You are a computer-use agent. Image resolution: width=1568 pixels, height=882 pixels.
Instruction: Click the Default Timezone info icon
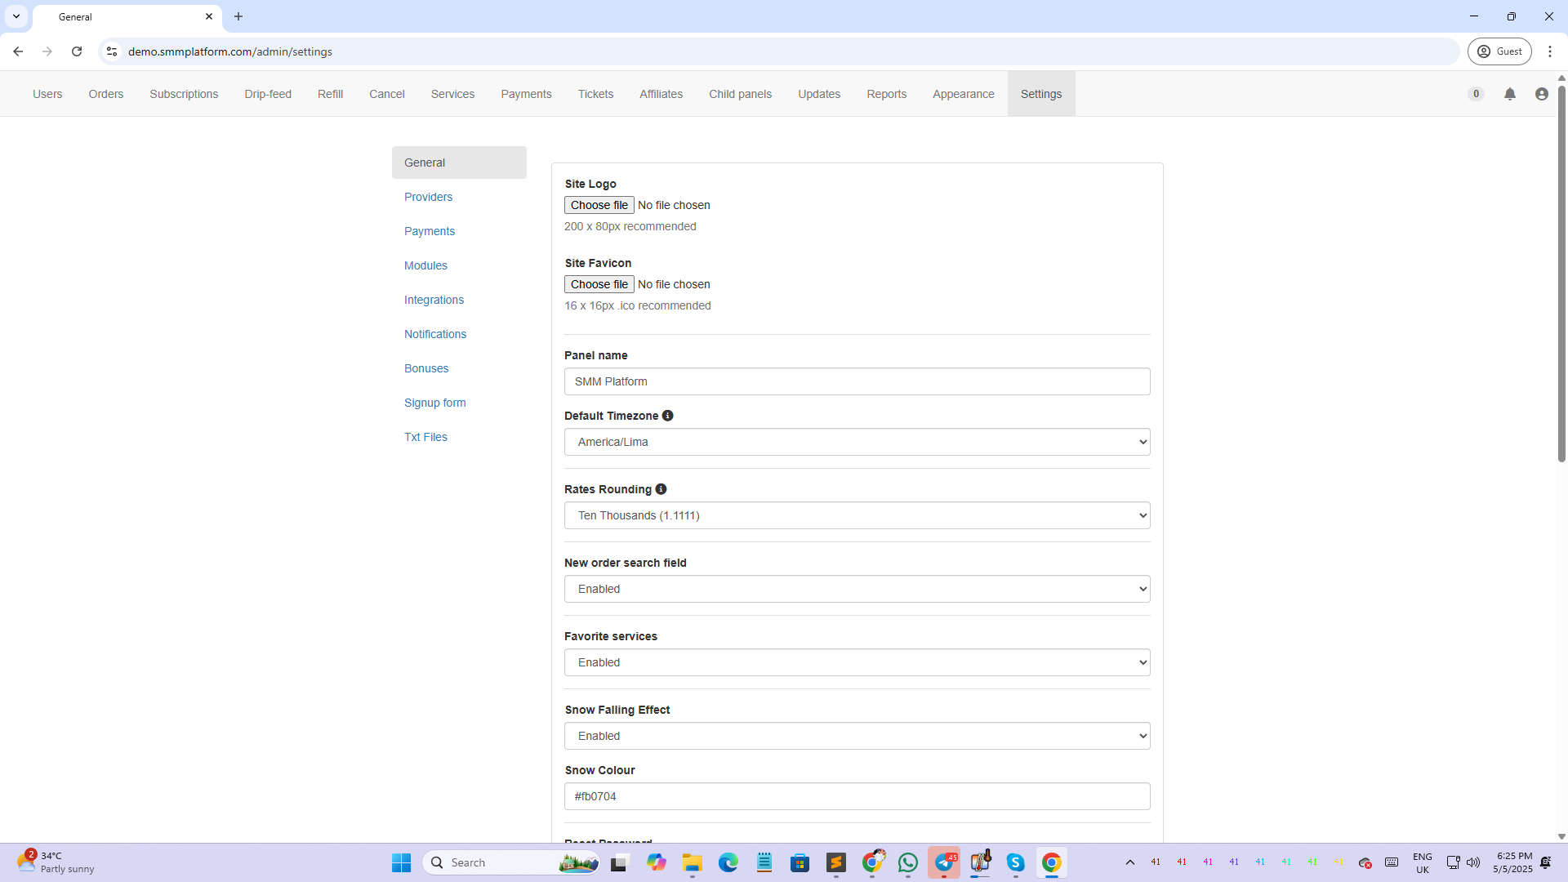point(667,416)
